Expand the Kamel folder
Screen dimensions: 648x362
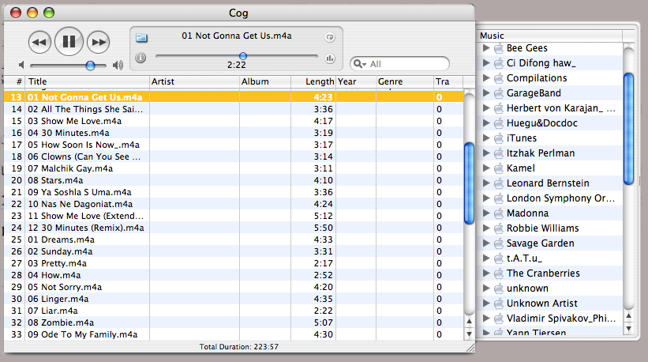coord(486,168)
